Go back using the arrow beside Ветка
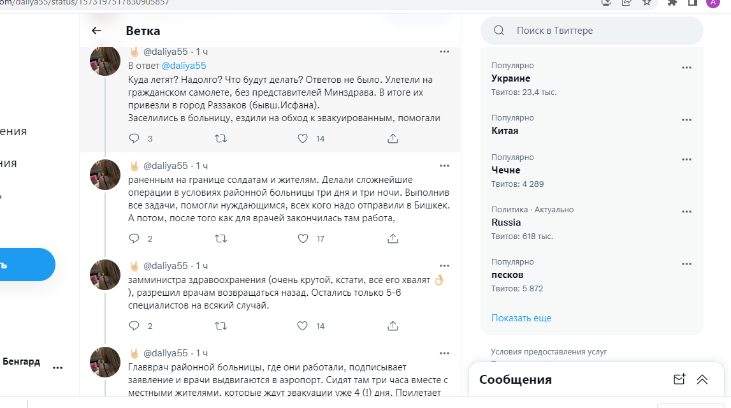The width and height of the screenshot is (731, 408). coord(96,31)
